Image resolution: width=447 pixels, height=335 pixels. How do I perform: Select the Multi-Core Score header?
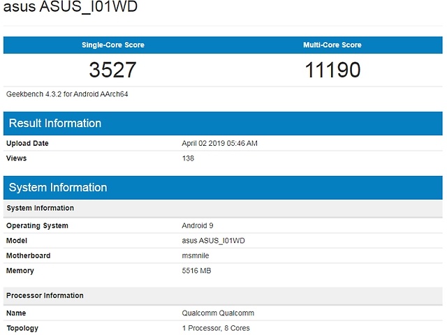click(x=332, y=45)
